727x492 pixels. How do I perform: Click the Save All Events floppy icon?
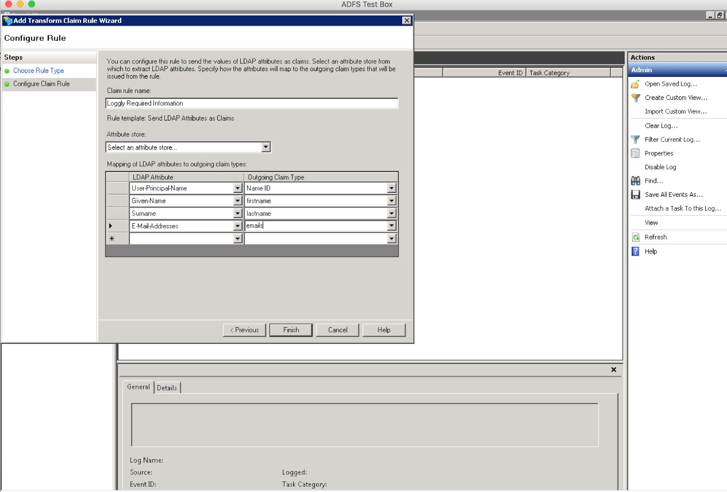635,195
